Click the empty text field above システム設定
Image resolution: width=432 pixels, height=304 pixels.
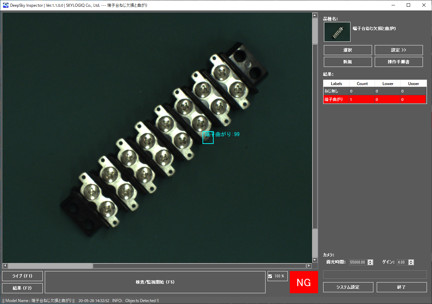(375, 274)
